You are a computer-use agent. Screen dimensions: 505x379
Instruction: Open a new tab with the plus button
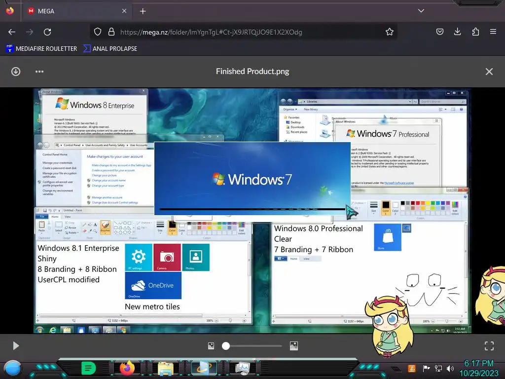[143, 11]
